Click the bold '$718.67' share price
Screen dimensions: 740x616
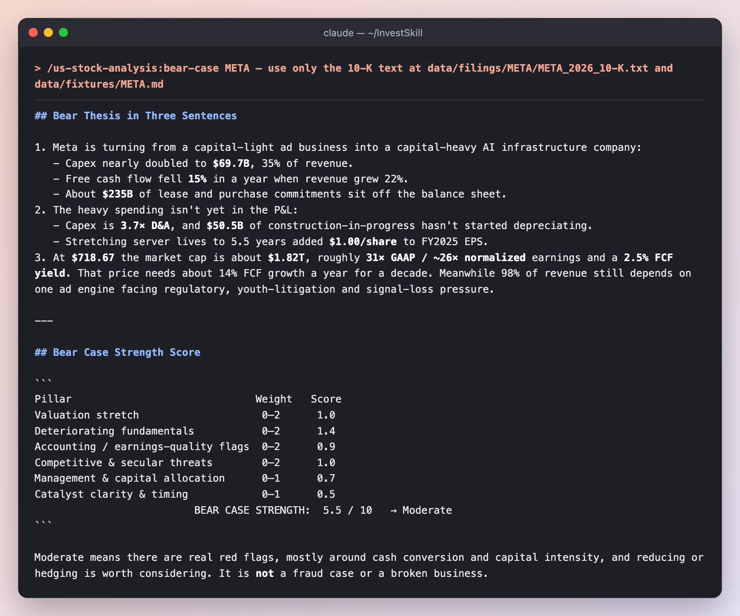(93, 258)
